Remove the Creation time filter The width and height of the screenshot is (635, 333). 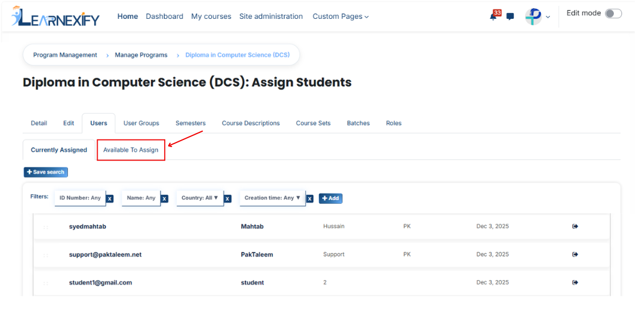click(x=310, y=198)
